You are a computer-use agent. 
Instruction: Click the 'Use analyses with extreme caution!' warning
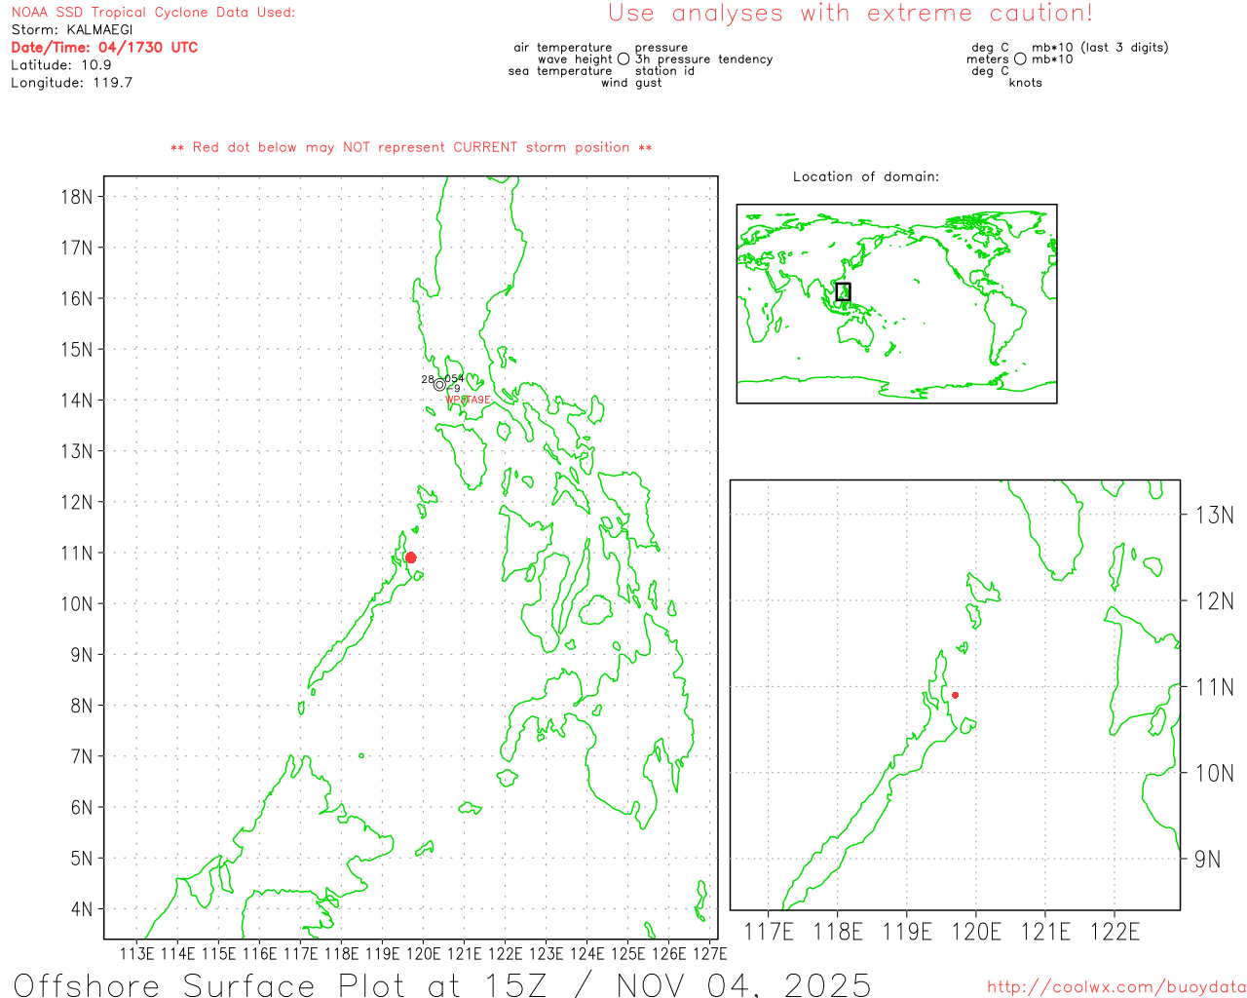(850, 14)
